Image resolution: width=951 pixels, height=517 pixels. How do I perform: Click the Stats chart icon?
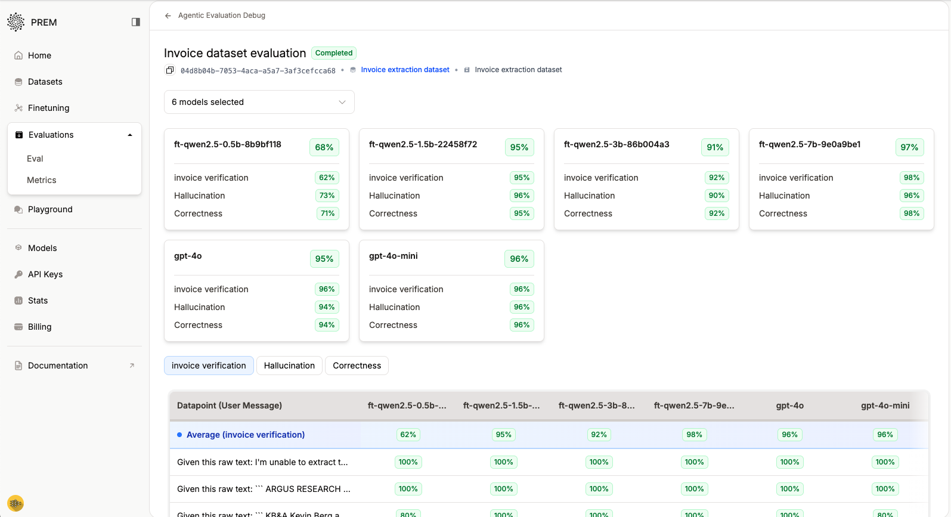tap(18, 301)
